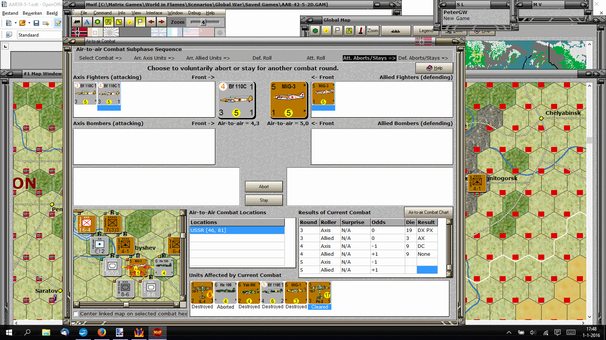
Task: Click the red right arrow toolbar icon
Action: pos(162,22)
